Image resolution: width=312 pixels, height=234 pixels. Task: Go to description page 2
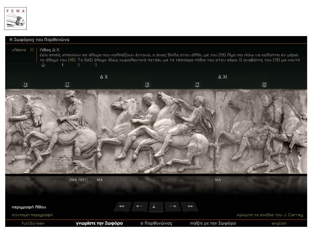coord(79,65)
